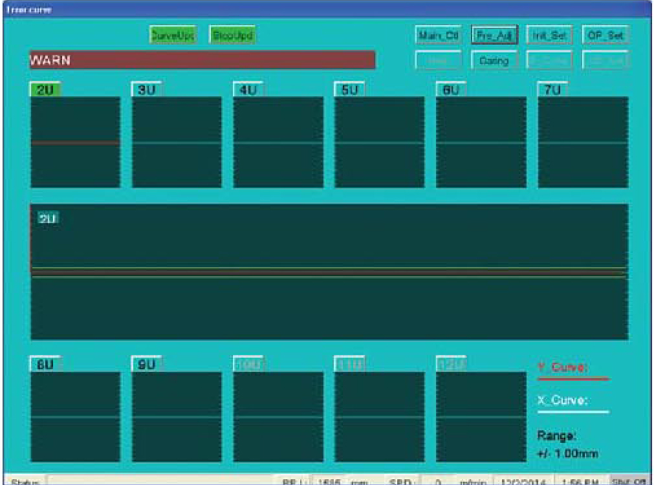Select the 8U unit label
The height and width of the screenshot is (485, 654).
point(45,365)
